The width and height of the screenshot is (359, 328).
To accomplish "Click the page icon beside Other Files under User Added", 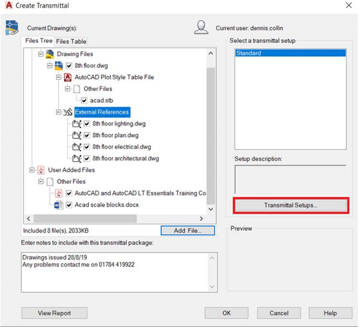I will [50, 182].
